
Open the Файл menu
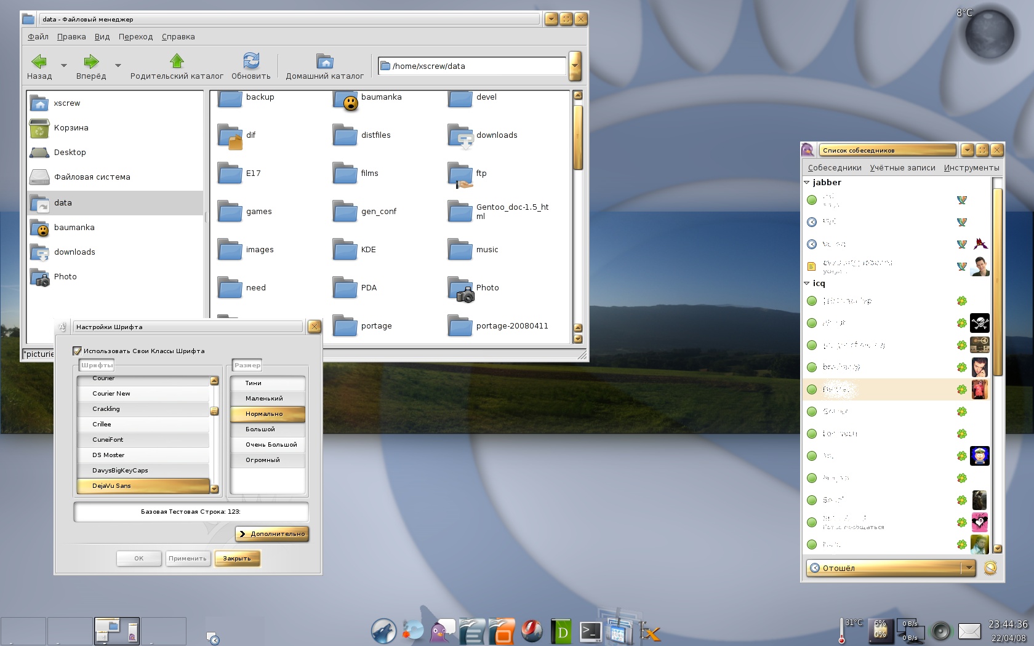point(38,37)
